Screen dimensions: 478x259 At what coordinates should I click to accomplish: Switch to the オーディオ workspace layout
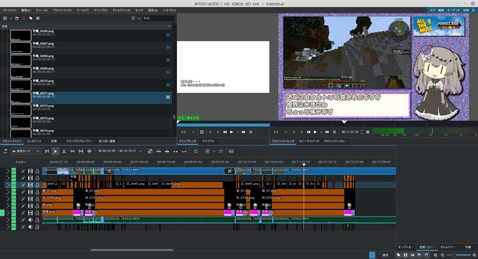click(453, 10)
